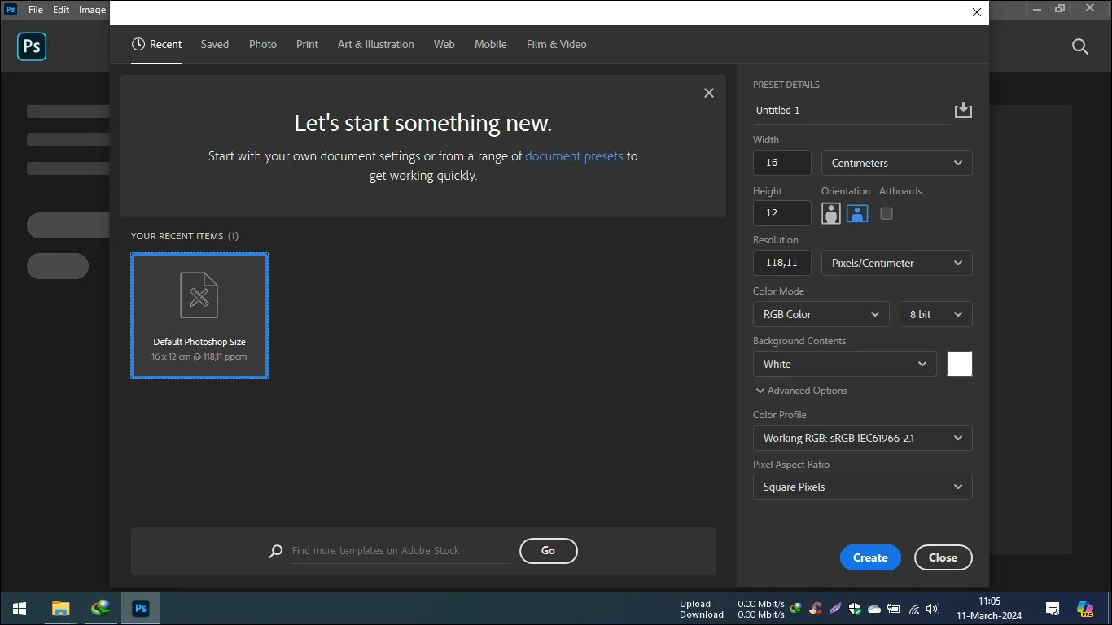Open the search magnifier at top right
The width and height of the screenshot is (1112, 625).
1080,46
